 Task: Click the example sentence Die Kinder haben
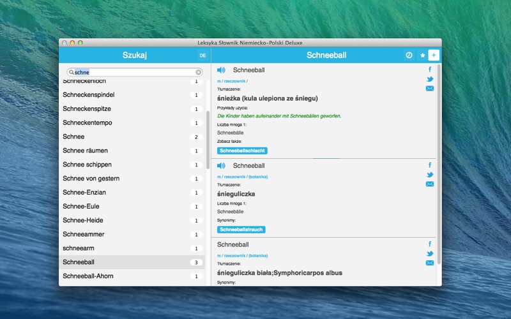coord(279,116)
